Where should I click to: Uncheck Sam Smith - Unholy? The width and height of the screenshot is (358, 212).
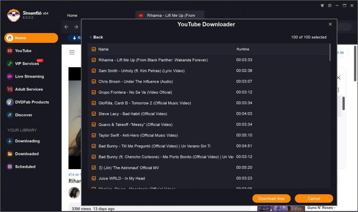tap(94, 71)
